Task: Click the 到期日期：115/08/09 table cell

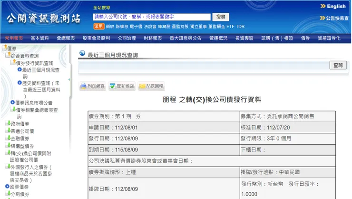Action: (x=164, y=149)
